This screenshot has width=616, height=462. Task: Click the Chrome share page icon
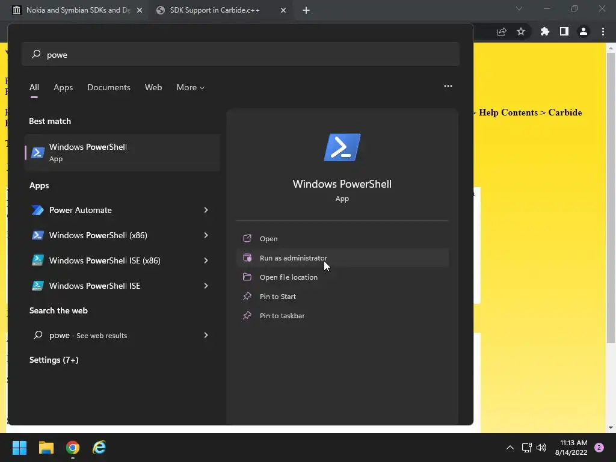[502, 31]
